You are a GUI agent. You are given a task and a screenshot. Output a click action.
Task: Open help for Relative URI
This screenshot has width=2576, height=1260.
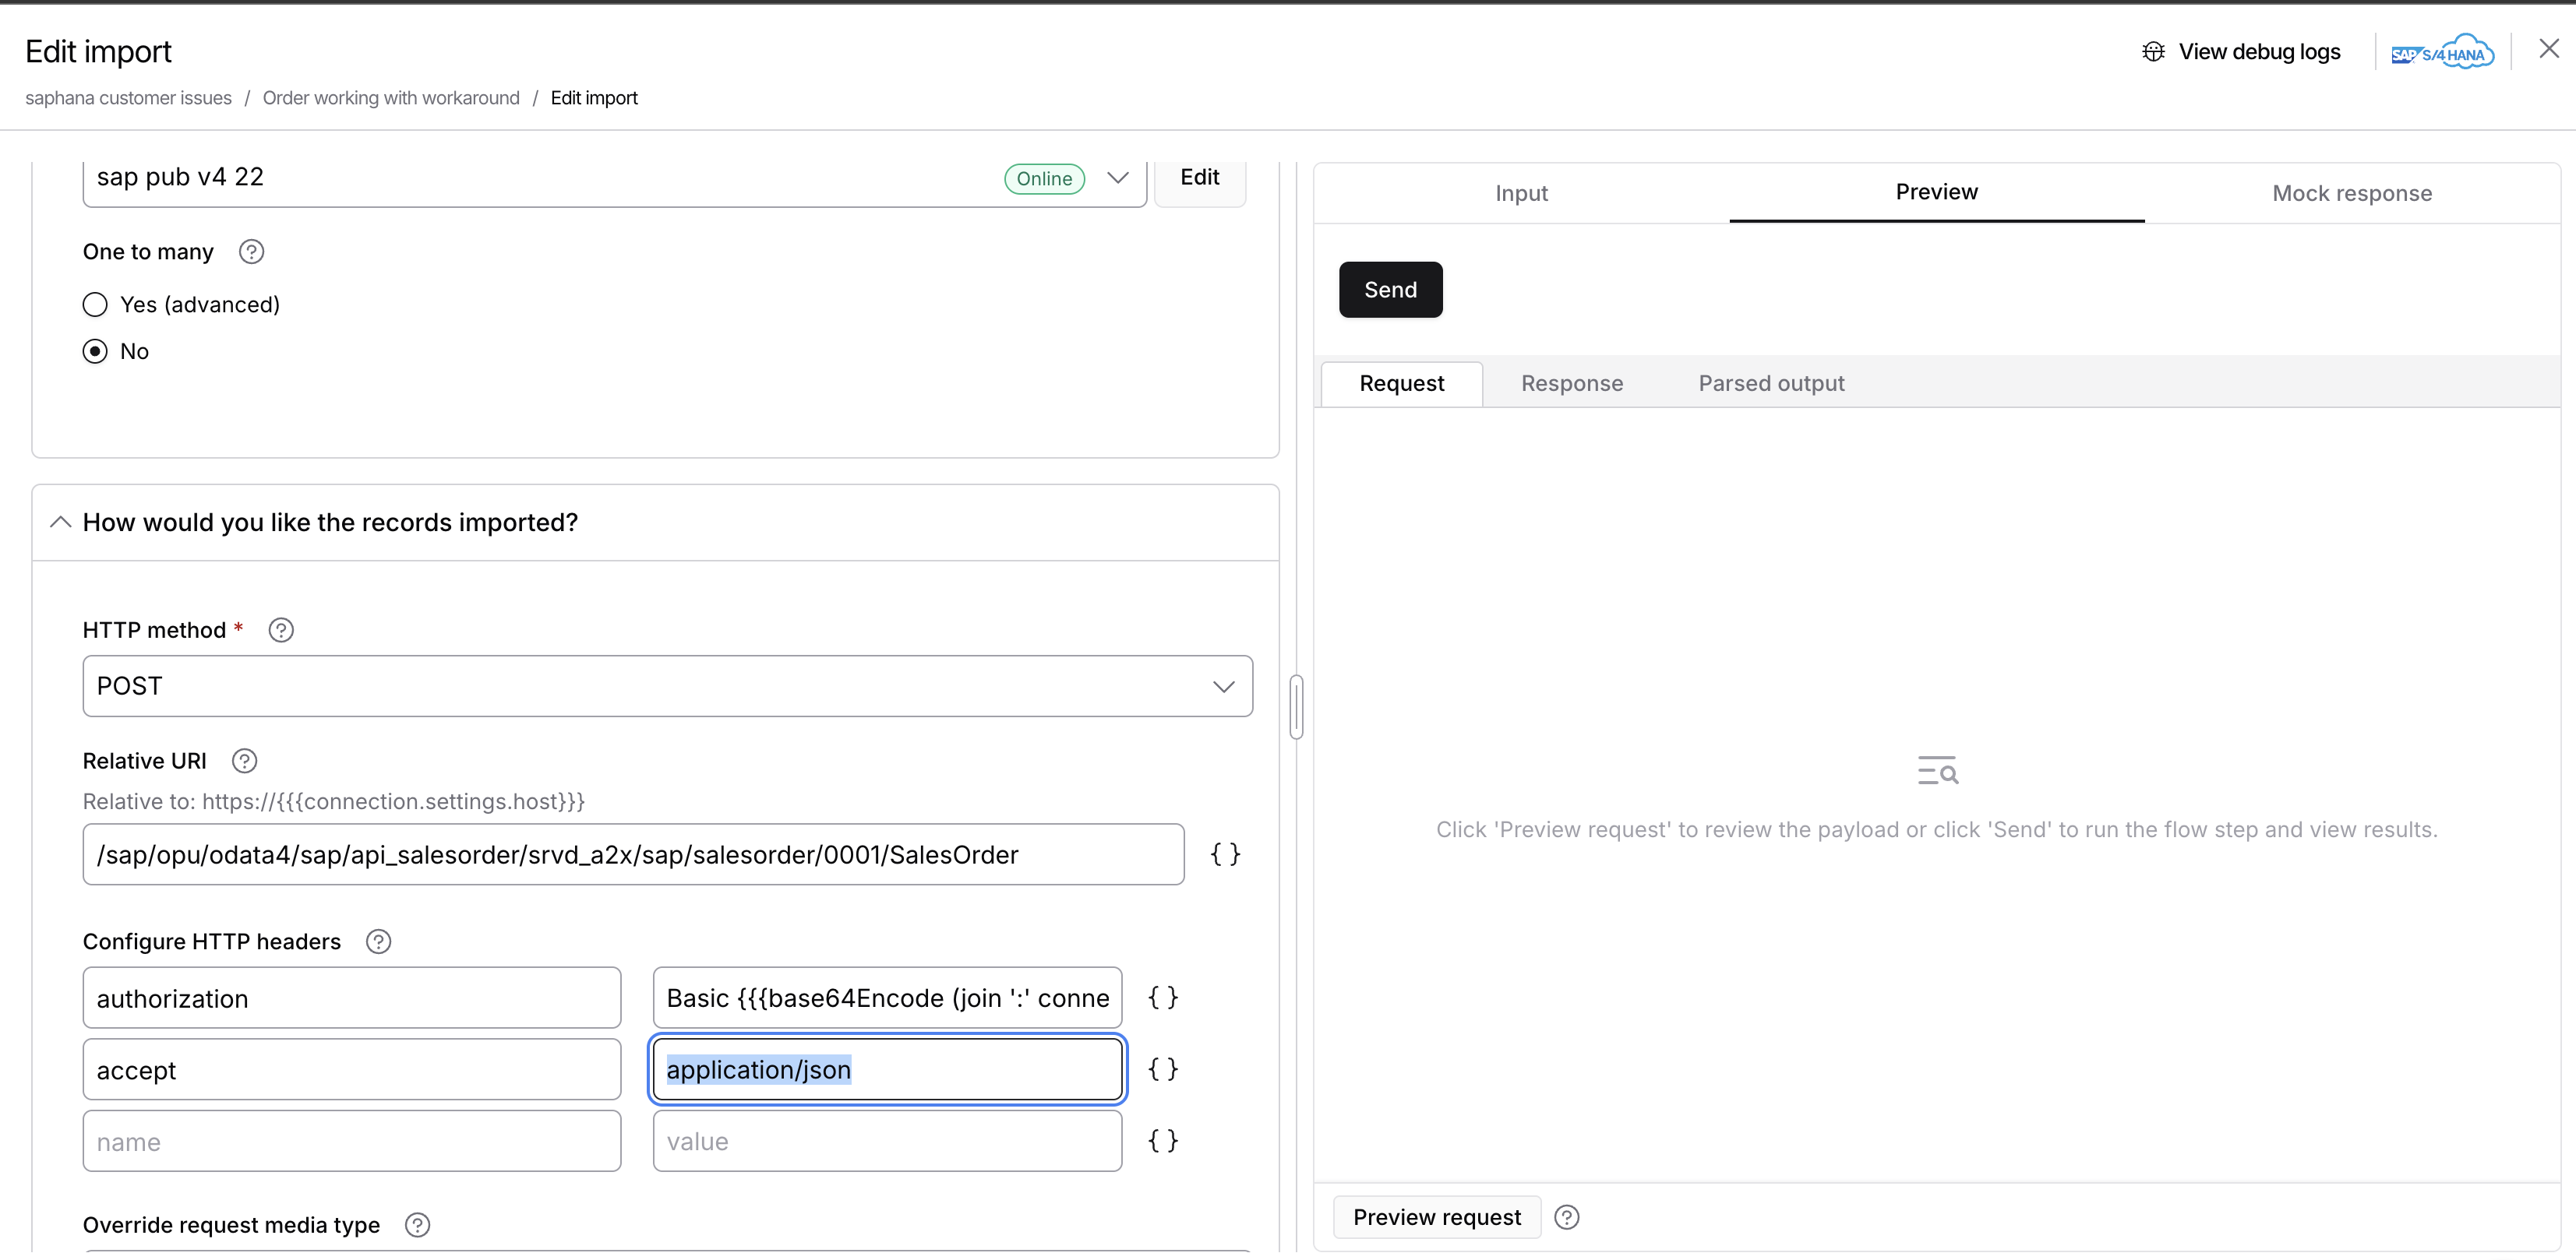244,760
